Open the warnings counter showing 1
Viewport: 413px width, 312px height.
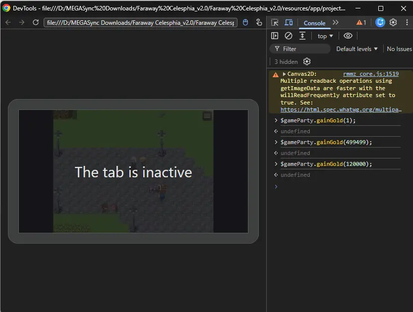[x=361, y=23]
